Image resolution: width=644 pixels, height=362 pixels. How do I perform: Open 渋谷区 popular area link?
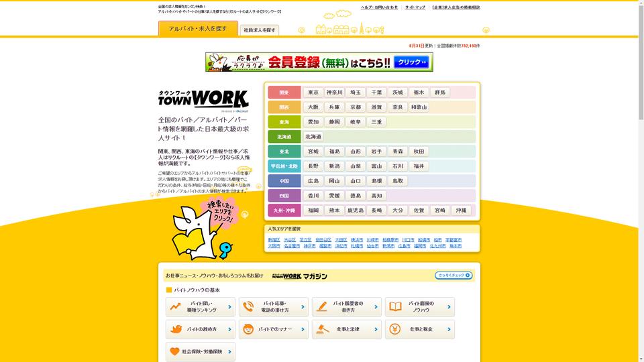290,240
